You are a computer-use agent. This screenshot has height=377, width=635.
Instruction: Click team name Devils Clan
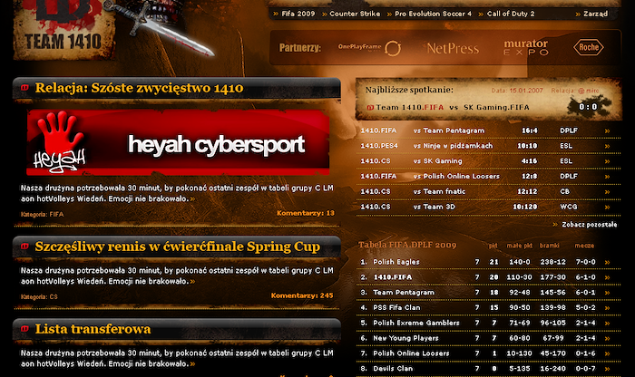click(x=393, y=369)
